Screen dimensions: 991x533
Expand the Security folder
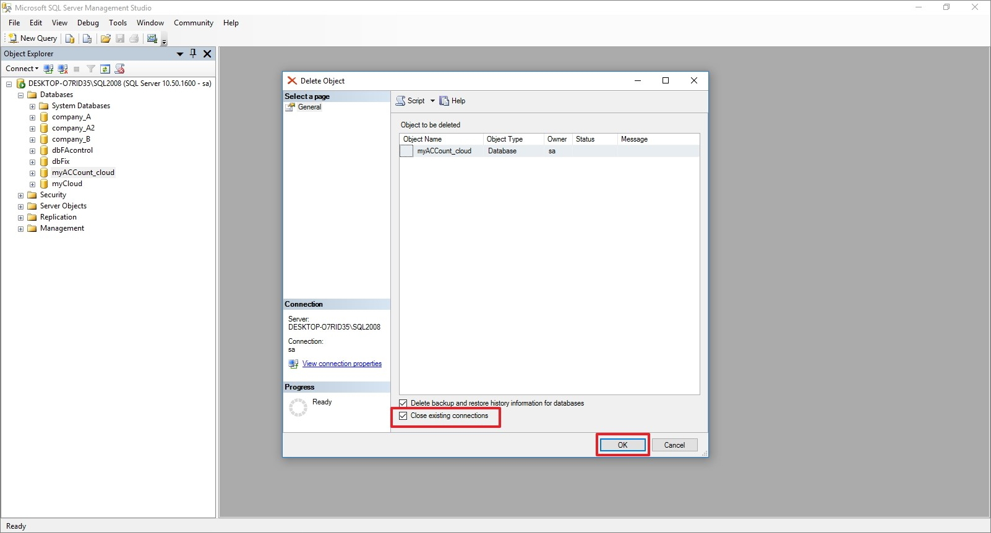tap(20, 195)
